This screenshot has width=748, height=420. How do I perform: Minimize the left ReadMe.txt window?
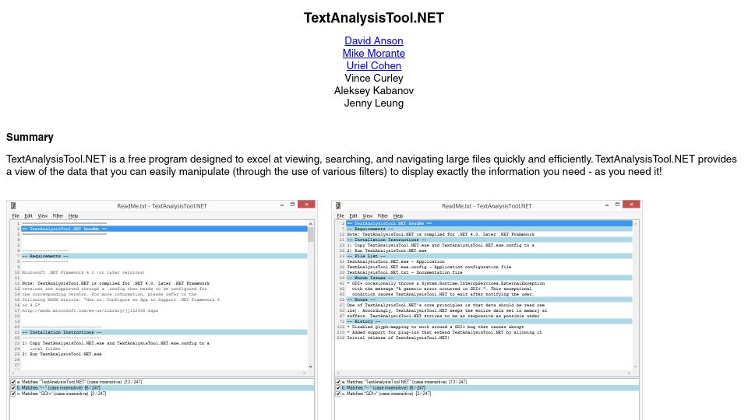click(x=282, y=205)
